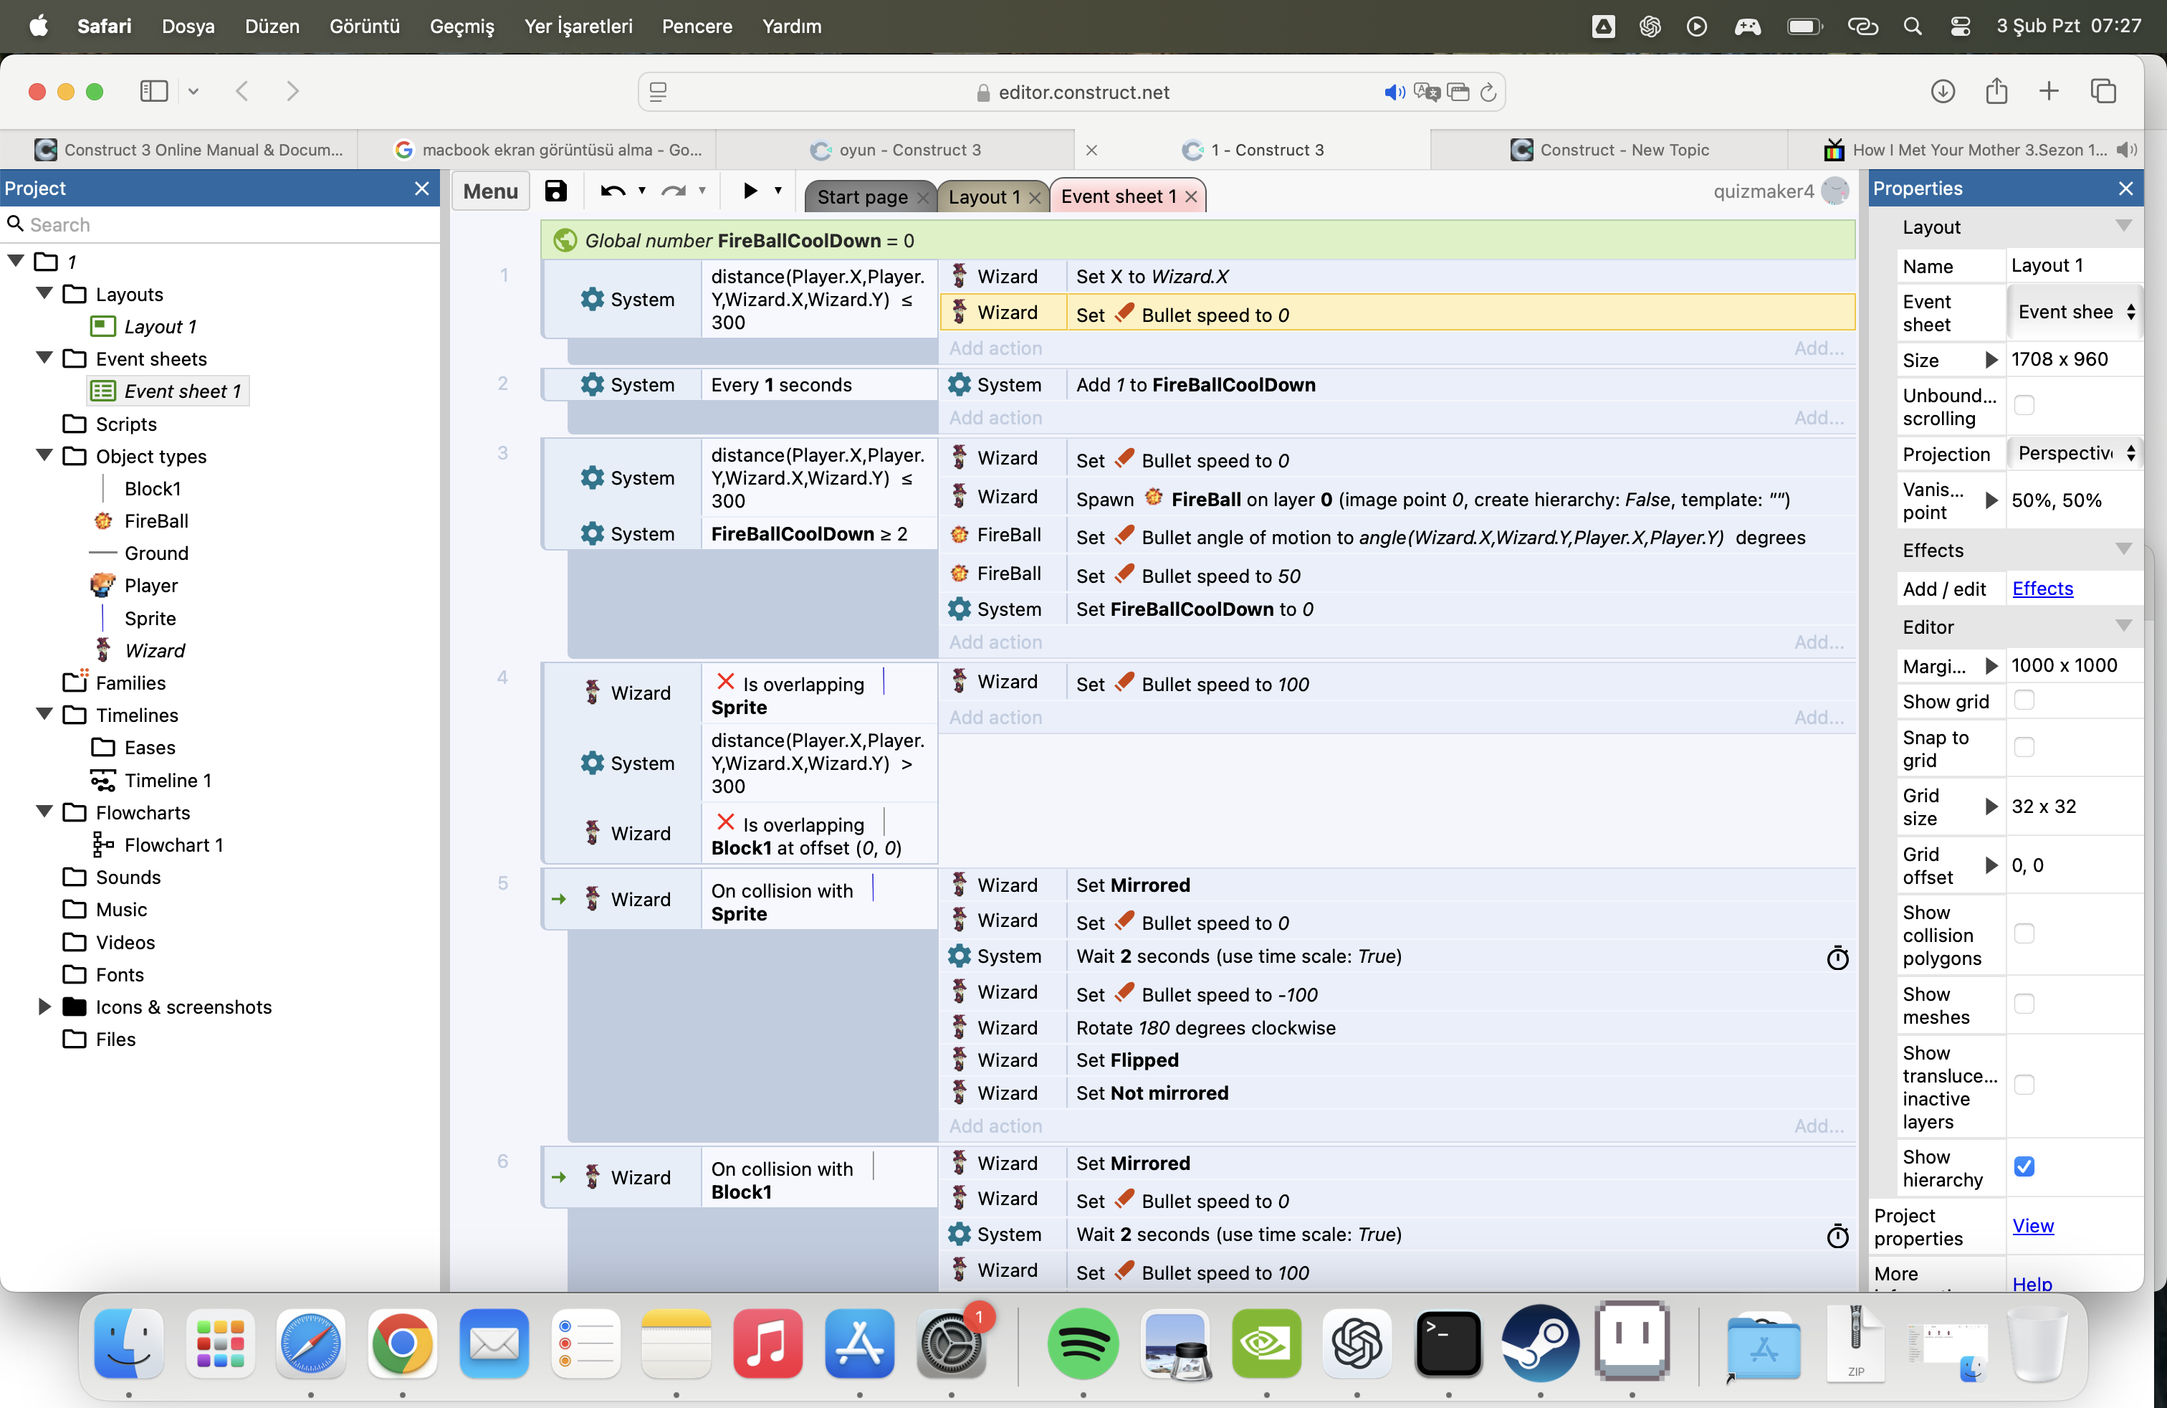Open the undo history dropdown arrow

point(642,191)
